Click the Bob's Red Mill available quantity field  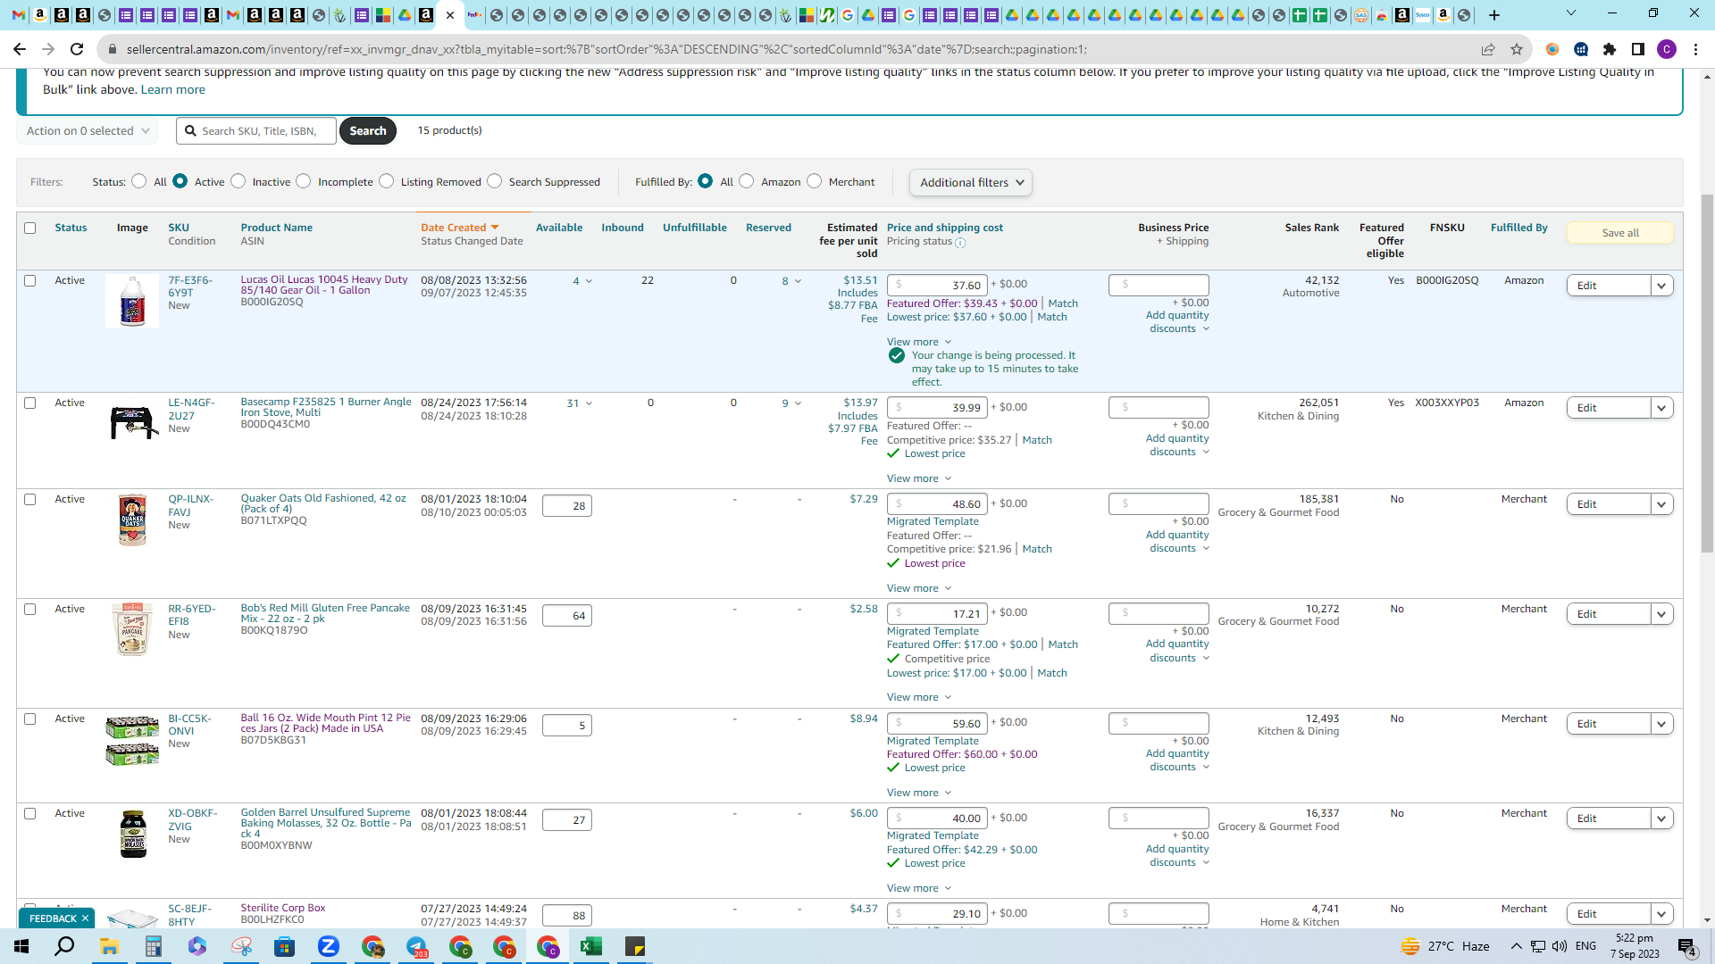[x=566, y=616]
